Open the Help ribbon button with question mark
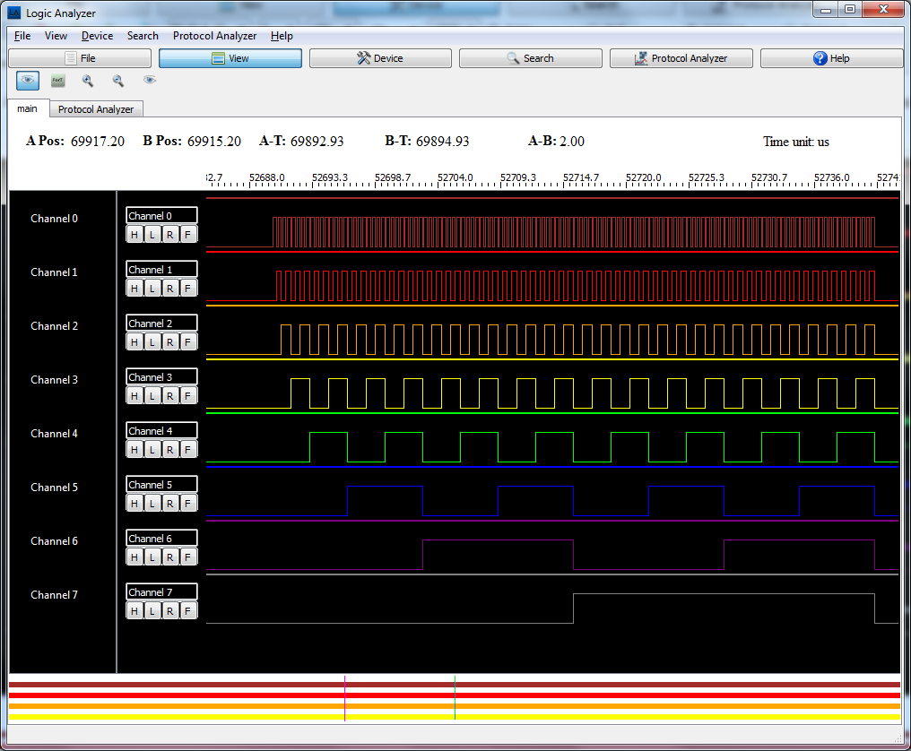 831,58
